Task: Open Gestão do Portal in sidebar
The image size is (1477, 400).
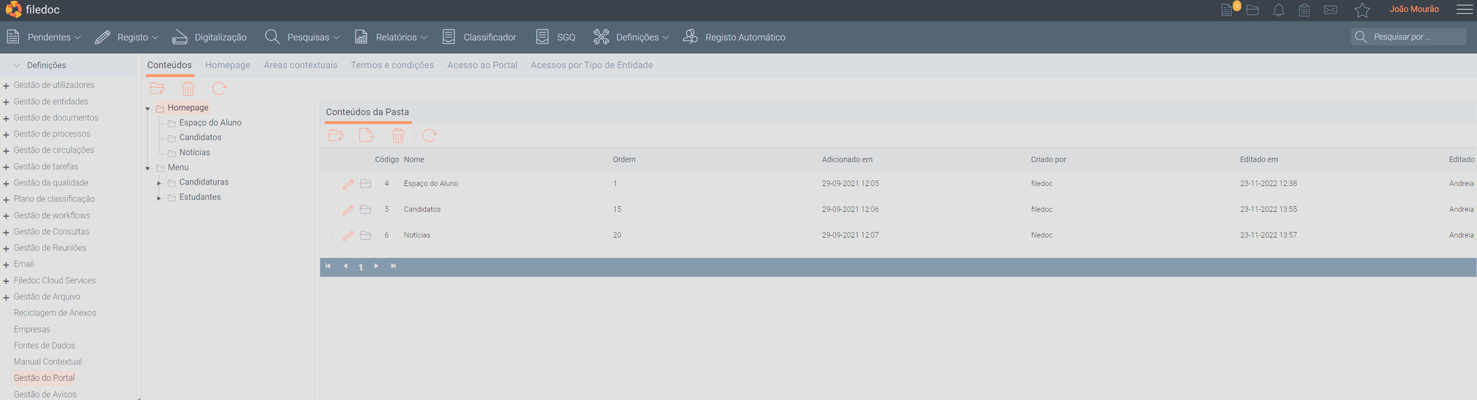Action: click(x=44, y=378)
